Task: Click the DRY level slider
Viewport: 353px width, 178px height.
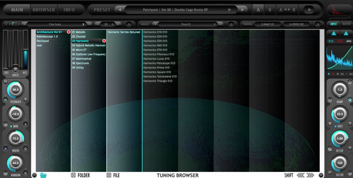Action: point(6,50)
